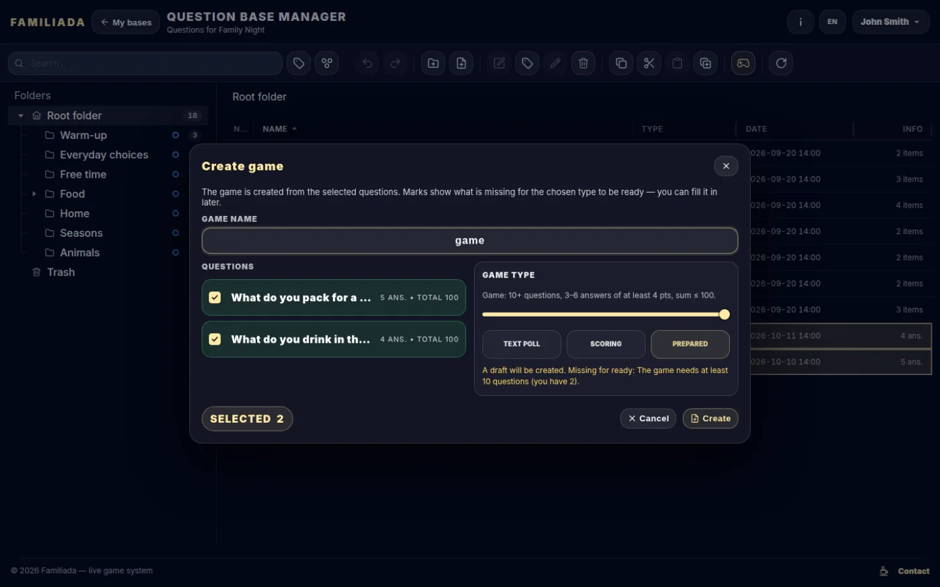This screenshot has width=940, height=587.
Task: Select the PREPARED game type
Action: (x=690, y=344)
